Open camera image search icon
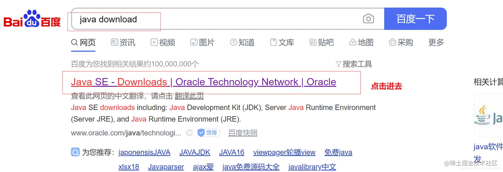This screenshot has width=503, height=172. pos(368,19)
